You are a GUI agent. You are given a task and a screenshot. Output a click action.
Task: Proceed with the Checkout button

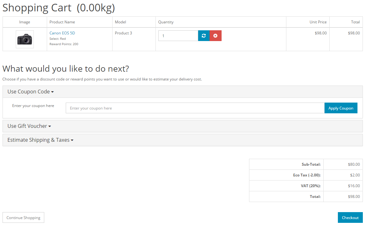(350, 217)
